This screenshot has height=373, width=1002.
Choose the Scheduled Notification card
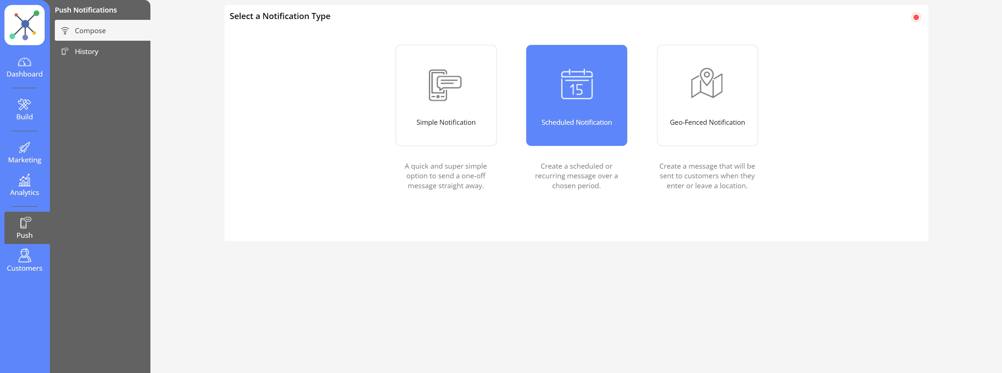pos(576,95)
